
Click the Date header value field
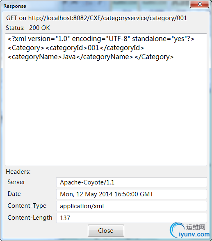(x=132, y=194)
